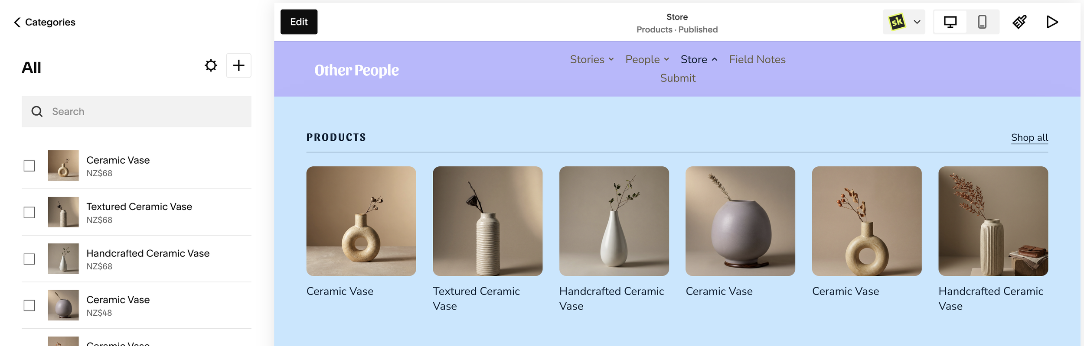Open Submit nav item
This screenshot has height=346, width=1084.
[678, 78]
